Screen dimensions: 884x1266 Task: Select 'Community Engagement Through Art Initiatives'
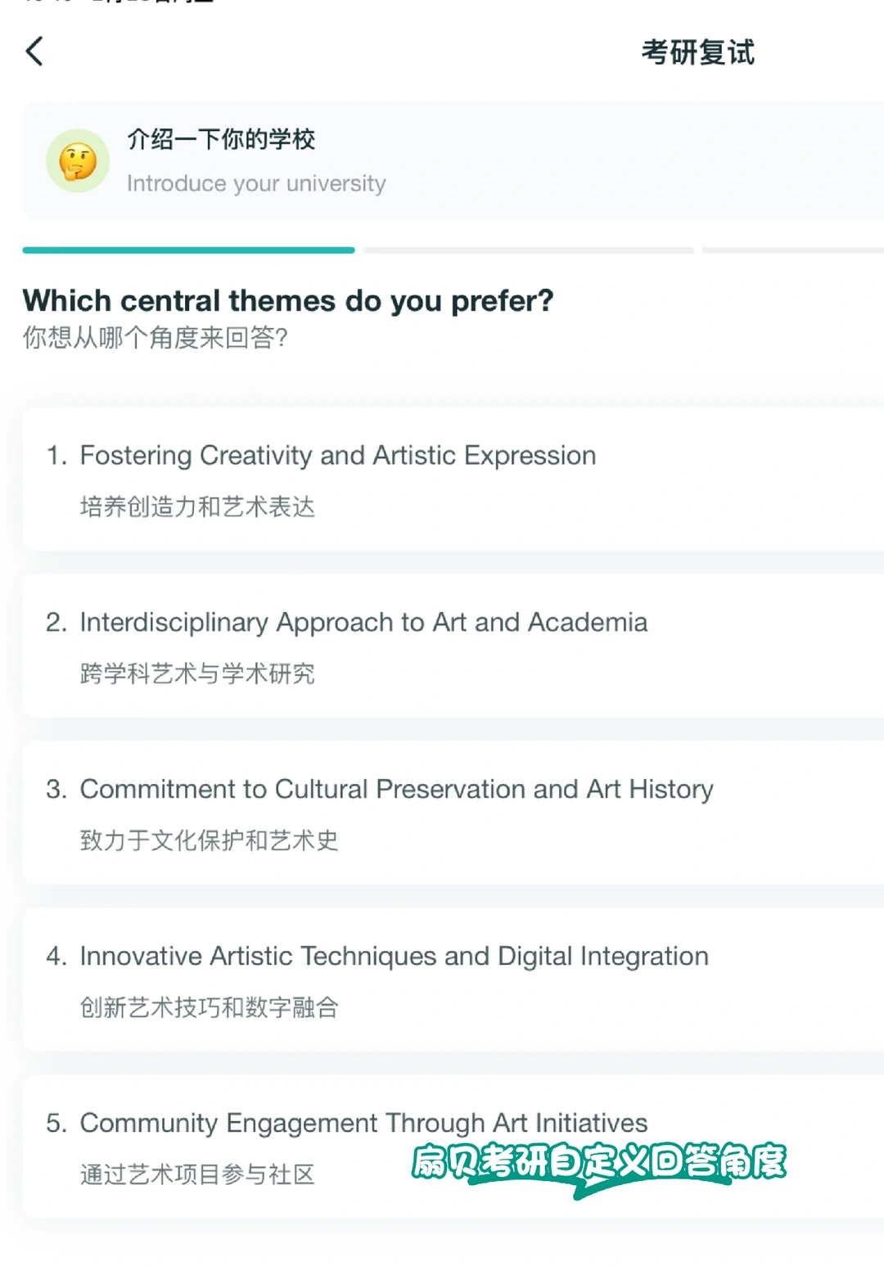tap(363, 1123)
